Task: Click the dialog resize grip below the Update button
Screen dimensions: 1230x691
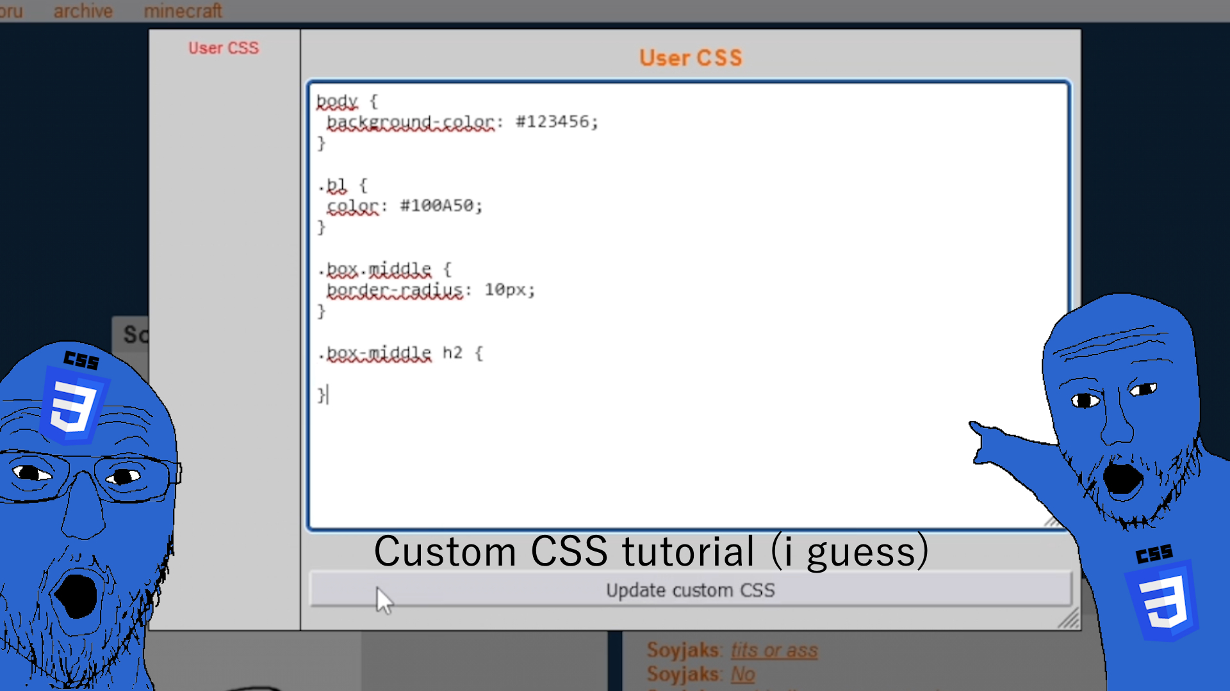Action: (1069, 619)
